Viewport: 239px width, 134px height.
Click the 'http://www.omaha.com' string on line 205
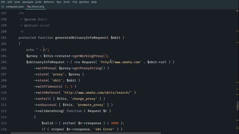pos(120,62)
